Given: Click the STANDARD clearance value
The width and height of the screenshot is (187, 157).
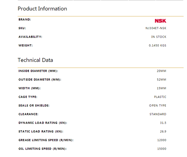Looking at the screenshot, I should click(x=158, y=114).
